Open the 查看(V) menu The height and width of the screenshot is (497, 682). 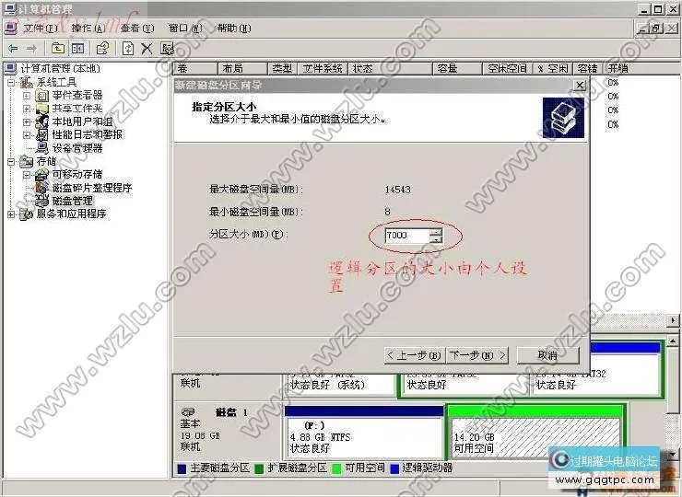(137, 29)
